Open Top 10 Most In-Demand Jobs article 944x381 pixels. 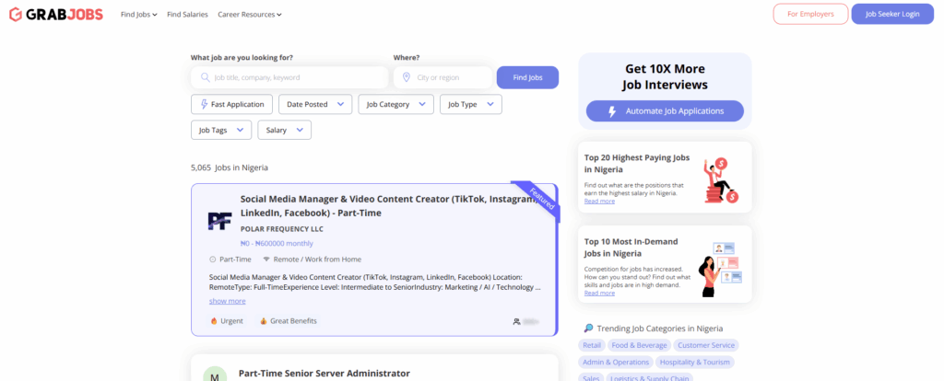point(631,248)
